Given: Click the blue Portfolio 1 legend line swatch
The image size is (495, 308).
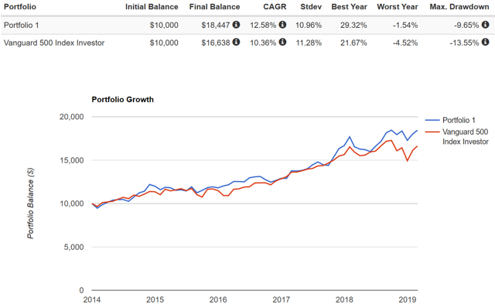Looking at the screenshot, I should 432,120.
